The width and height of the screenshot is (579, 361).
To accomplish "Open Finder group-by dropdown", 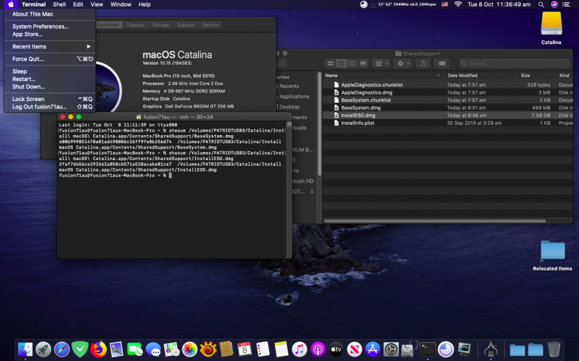I will (381, 64).
